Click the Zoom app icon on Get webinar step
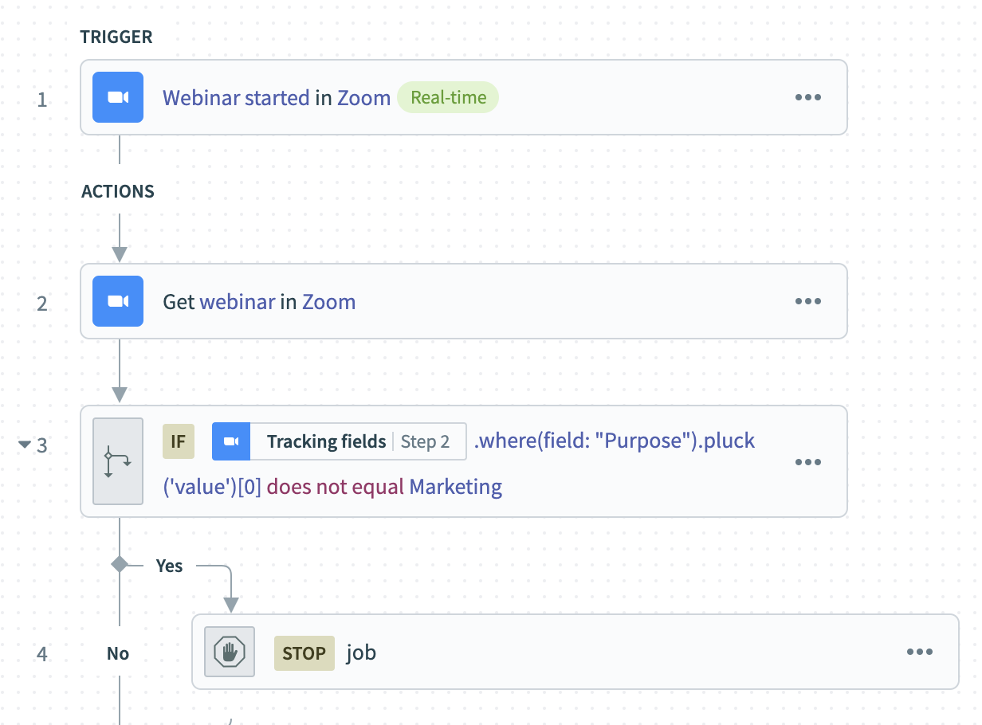 click(x=117, y=301)
